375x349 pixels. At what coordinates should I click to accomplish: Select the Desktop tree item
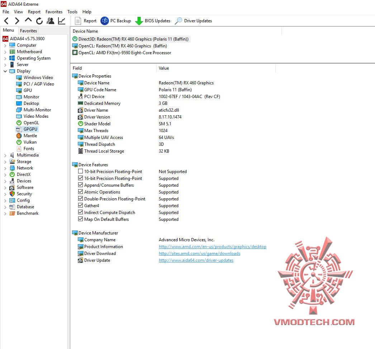click(x=28, y=103)
